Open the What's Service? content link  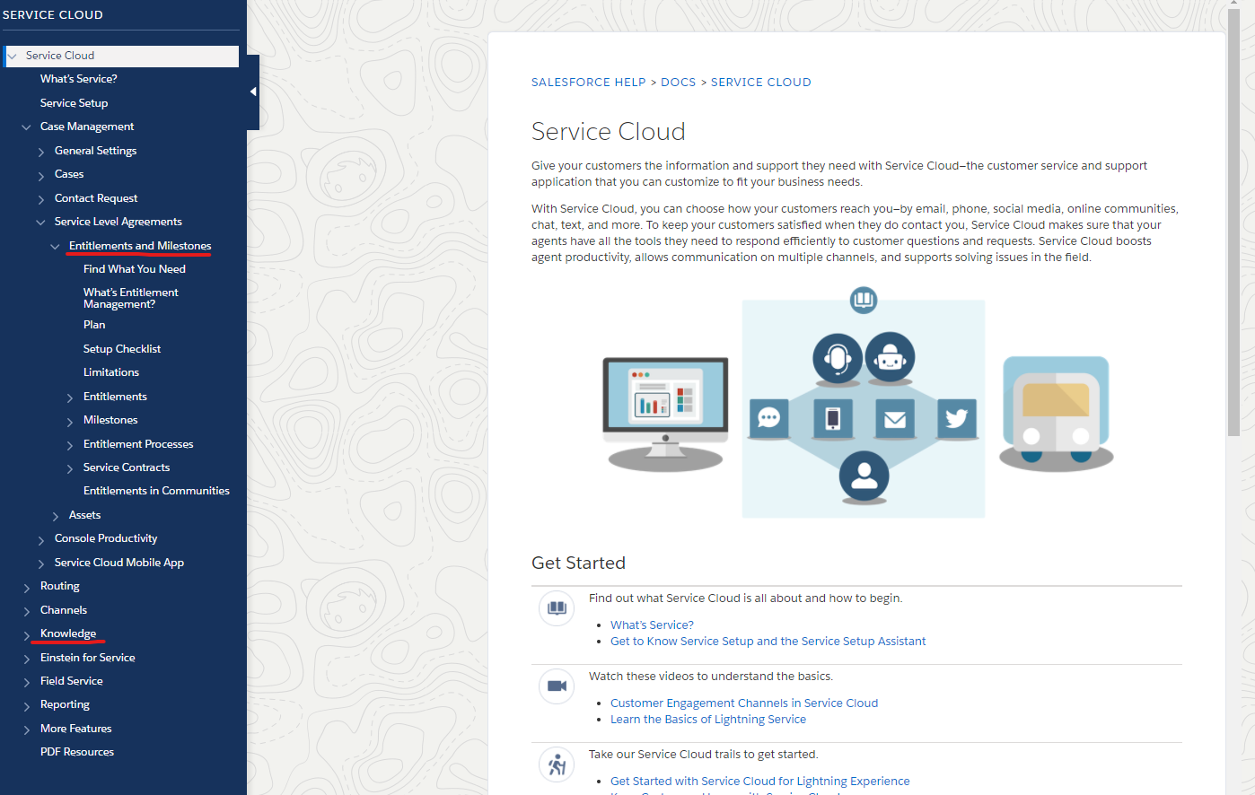(652, 625)
